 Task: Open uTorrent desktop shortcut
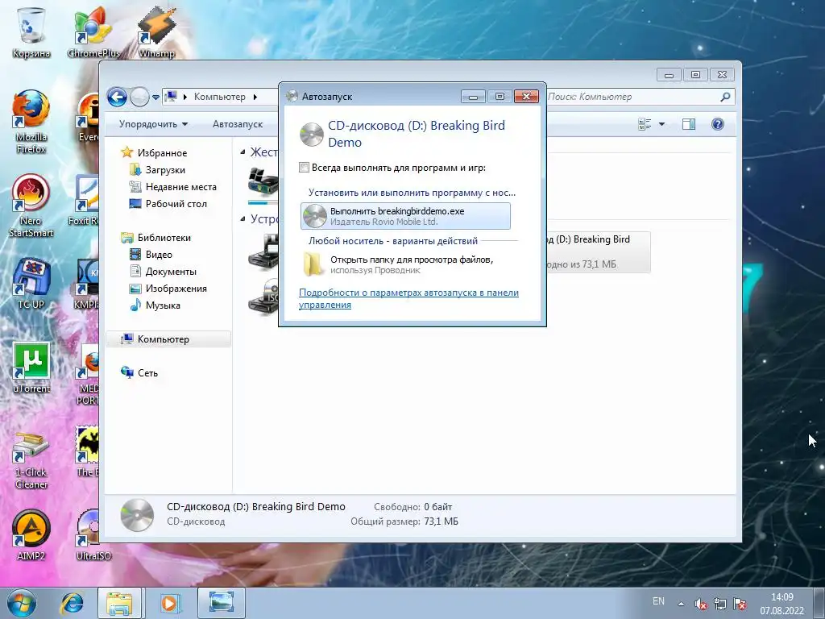(31, 368)
